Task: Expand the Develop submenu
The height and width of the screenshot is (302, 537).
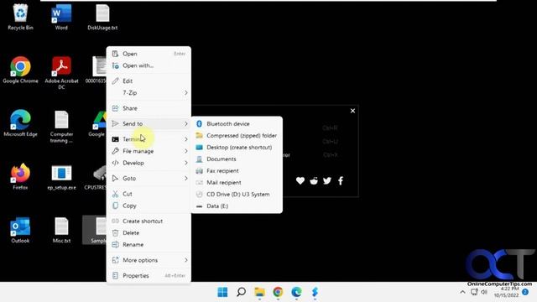Action: coord(149,163)
